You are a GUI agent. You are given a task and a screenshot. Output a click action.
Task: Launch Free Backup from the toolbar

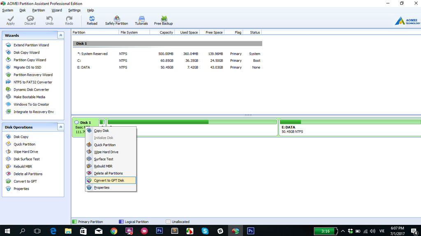click(x=164, y=20)
